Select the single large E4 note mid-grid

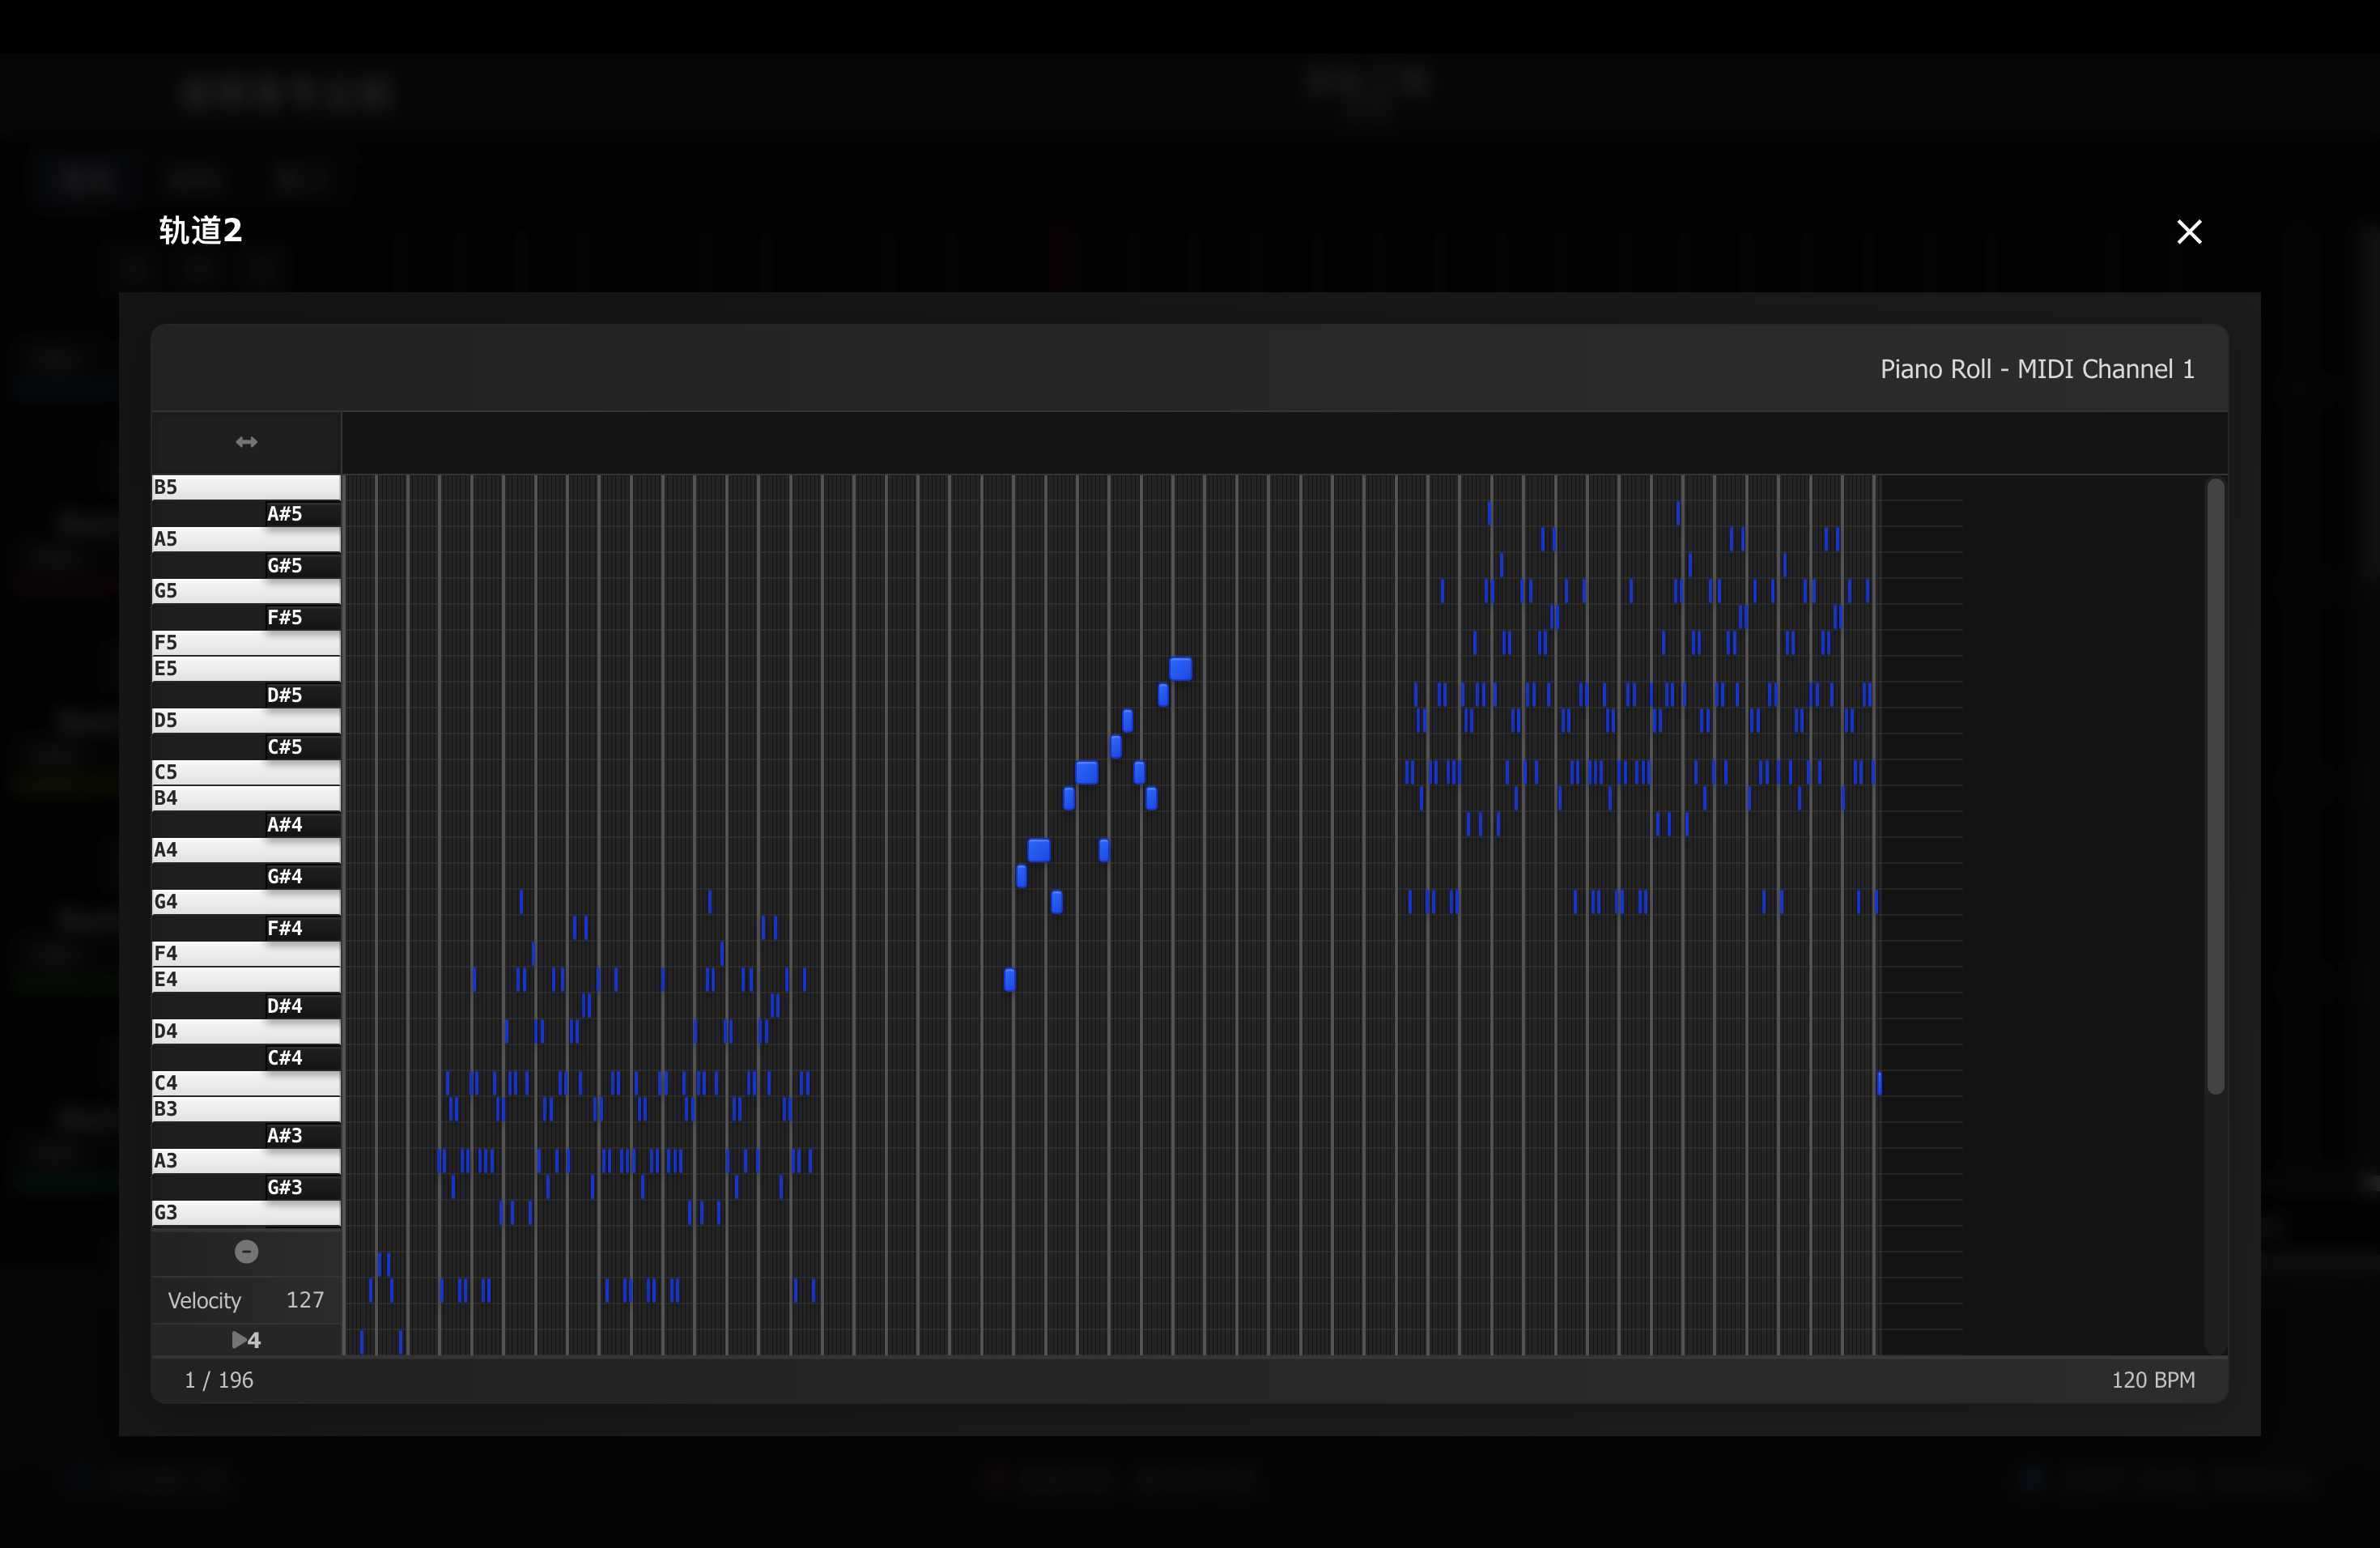pos(1009,980)
